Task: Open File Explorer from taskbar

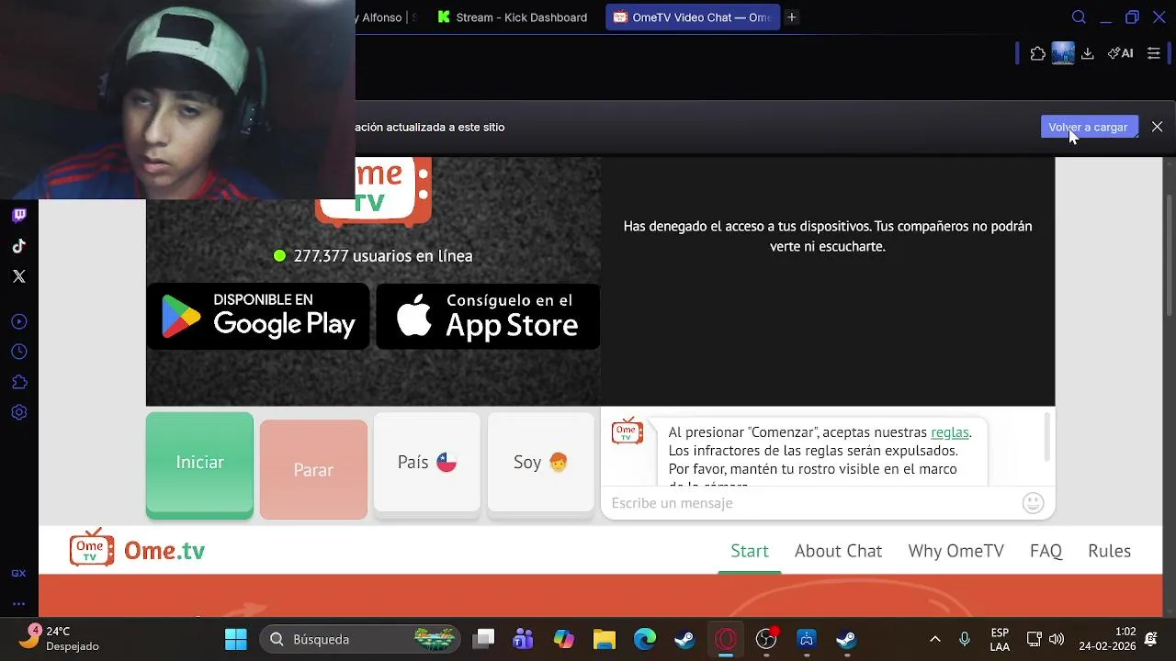Action: click(604, 639)
